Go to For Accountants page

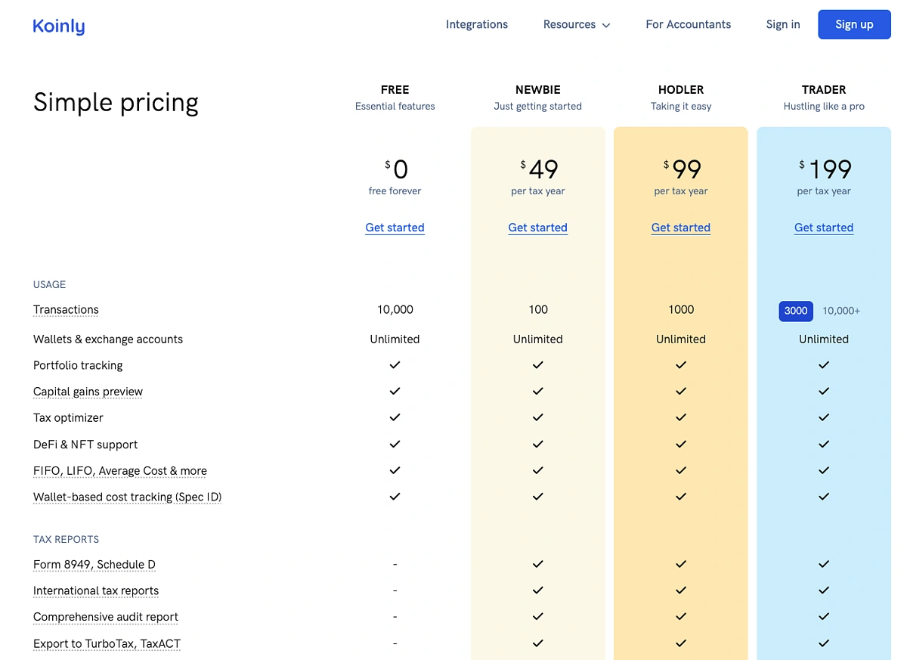click(688, 24)
